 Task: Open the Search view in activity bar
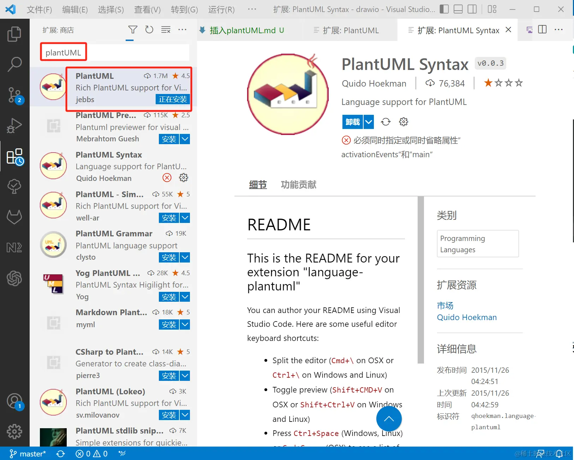pos(14,64)
